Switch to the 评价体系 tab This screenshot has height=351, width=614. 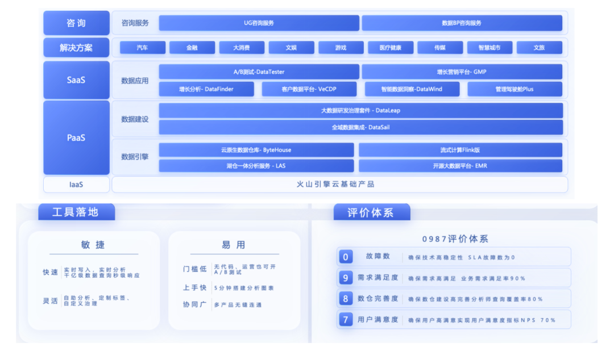tap(372, 212)
